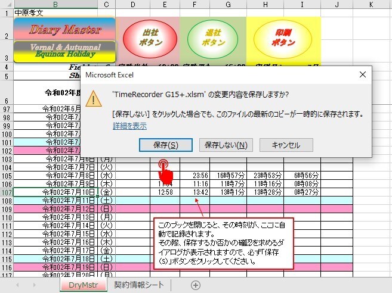Click time cell 11:16 in row 106

coord(195,184)
